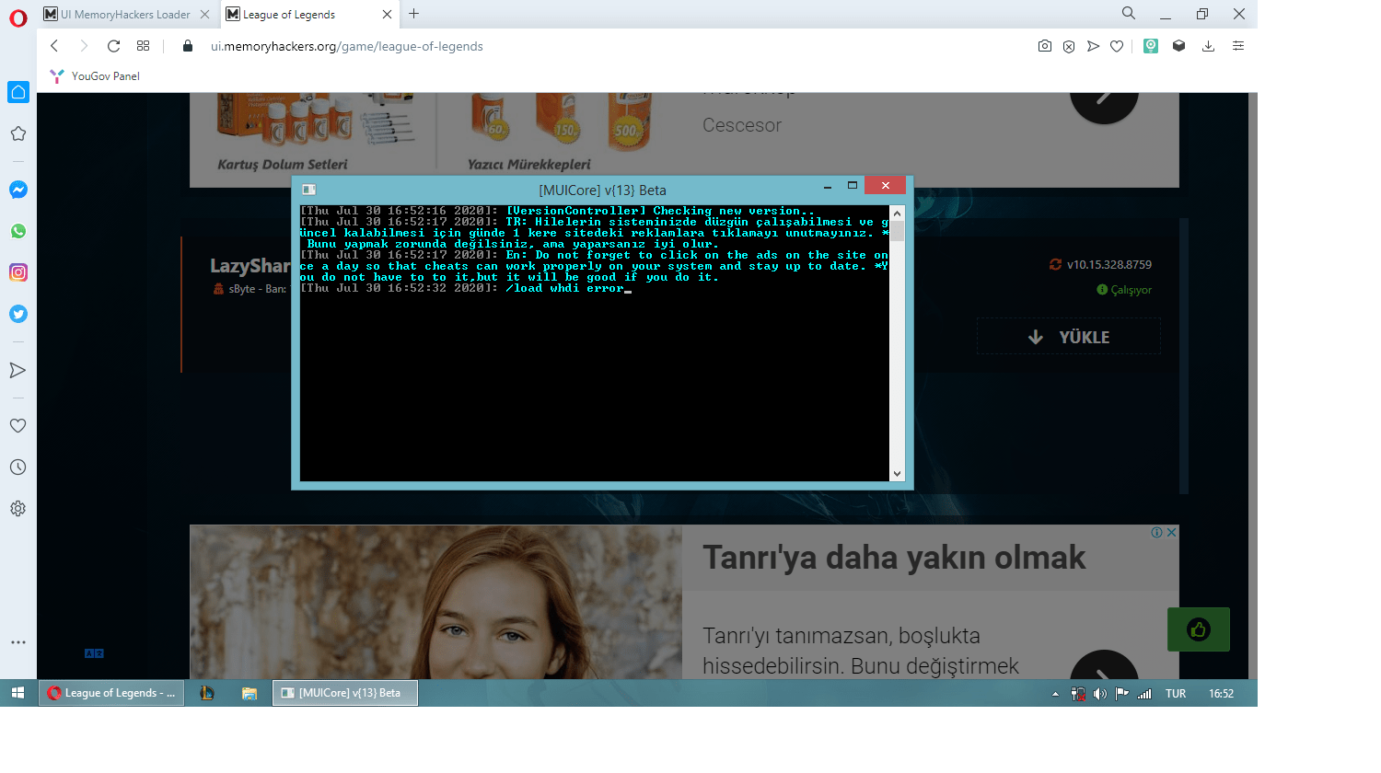Open a new tab with plus button
This screenshot has width=1381, height=773.
[414, 14]
